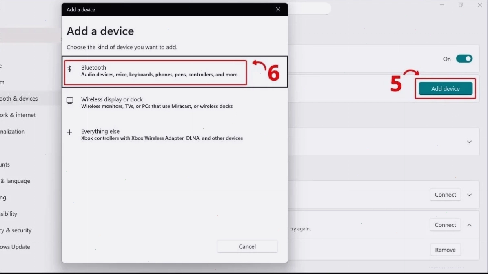The height and width of the screenshot is (274, 488).
Task: Click the plus icon beside Everything else
Action: coord(69,132)
